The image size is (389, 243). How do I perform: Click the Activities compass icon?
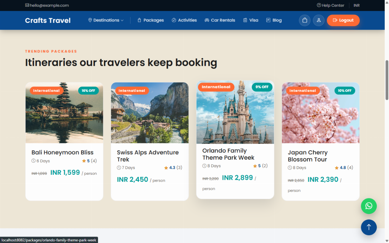pos(174,20)
